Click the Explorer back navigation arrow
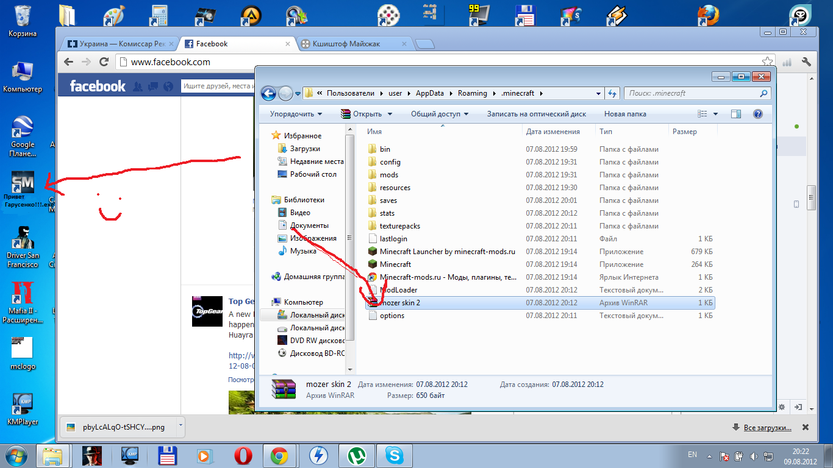The width and height of the screenshot is (833, 468). click(268, 93)
